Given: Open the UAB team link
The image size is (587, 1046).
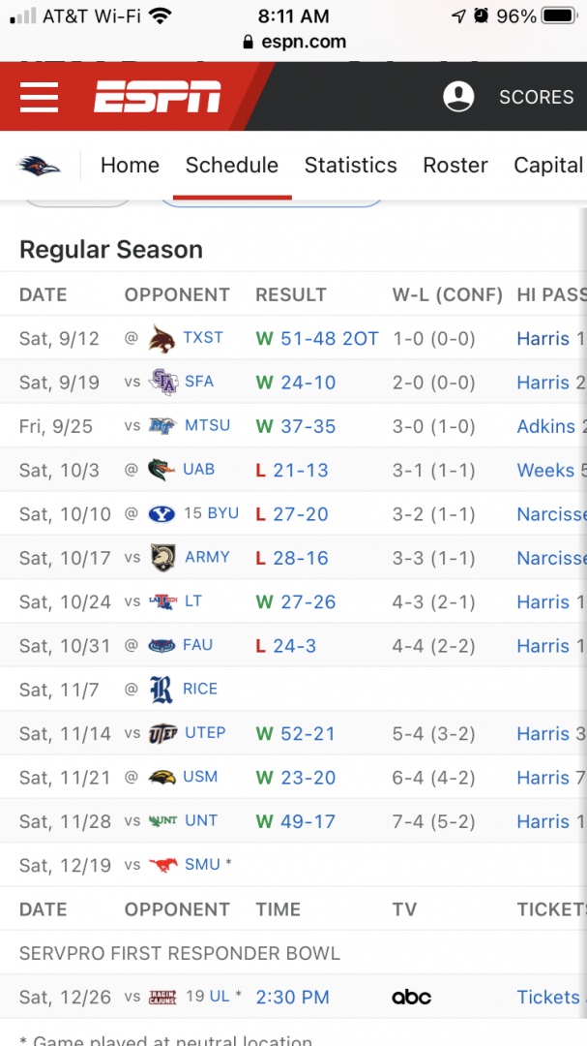Looking at the screenshot, I should pyautogui.click(x=198, y=470).
